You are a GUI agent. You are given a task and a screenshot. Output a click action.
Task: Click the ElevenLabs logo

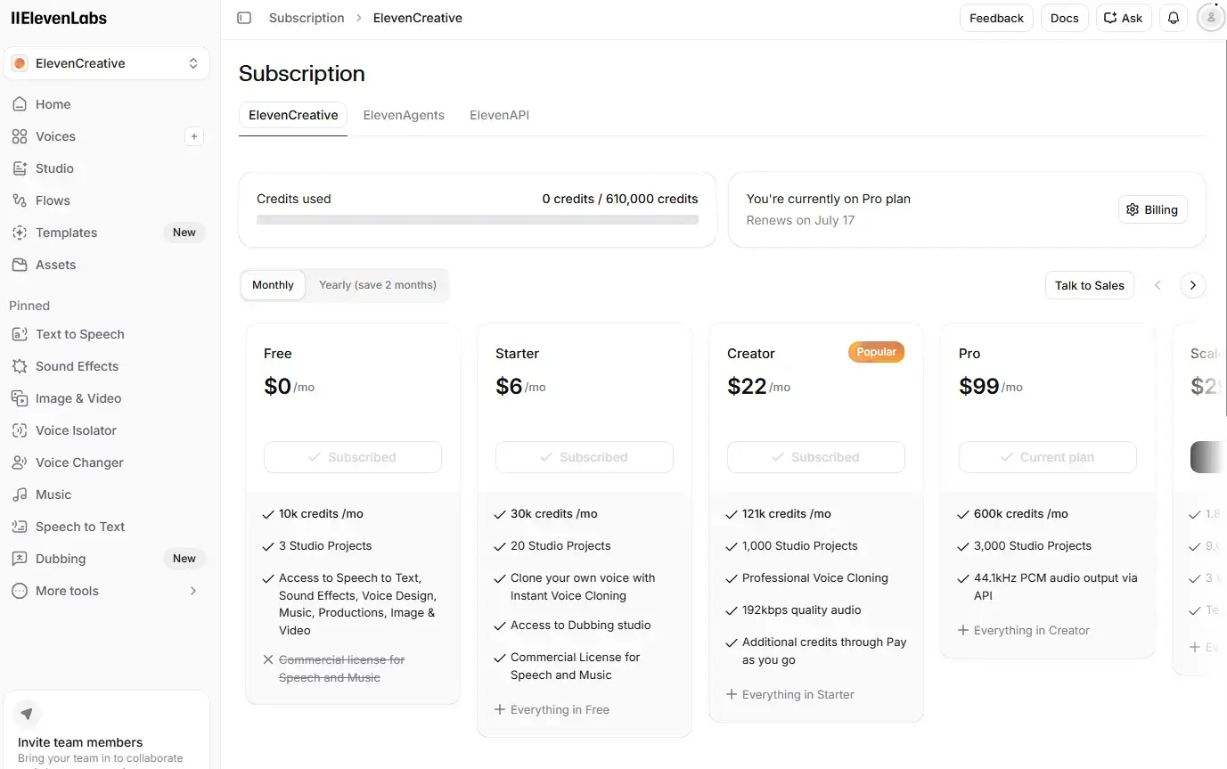click(61, 18)
